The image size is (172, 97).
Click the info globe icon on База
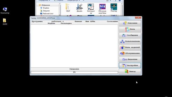coord(127,29)
